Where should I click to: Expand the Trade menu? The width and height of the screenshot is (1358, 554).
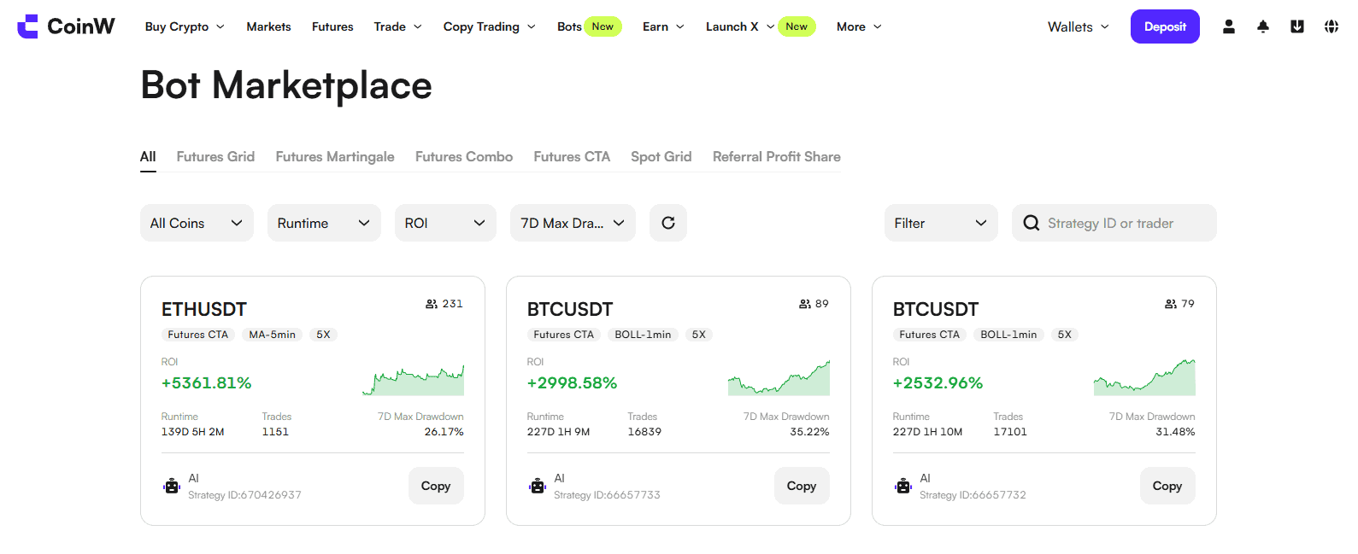[398, 26]
